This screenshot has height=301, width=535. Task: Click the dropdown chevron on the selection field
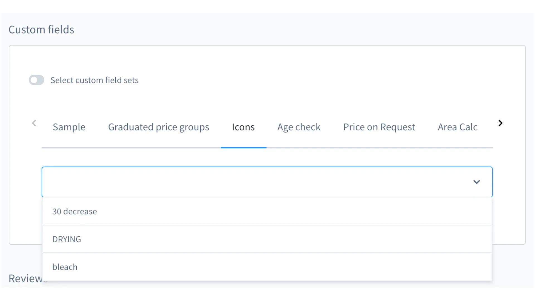[477, 182]
